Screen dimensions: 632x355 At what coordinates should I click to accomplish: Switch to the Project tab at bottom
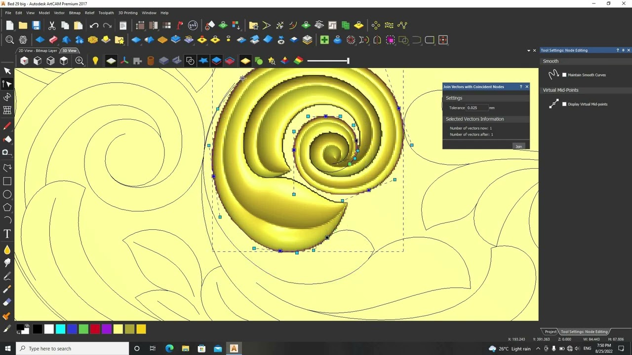pyautogui.click(x=551, y=332)
